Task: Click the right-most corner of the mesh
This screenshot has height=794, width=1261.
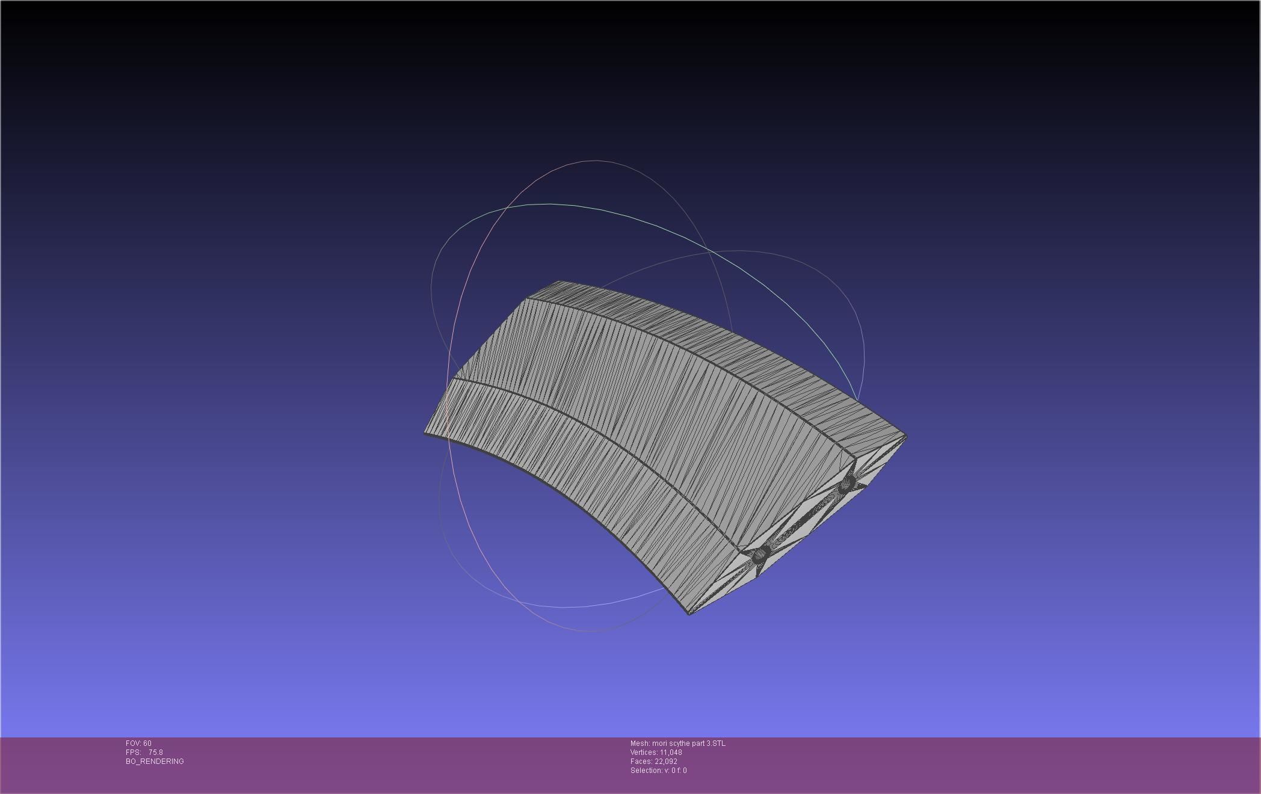Action: (905, 436)
